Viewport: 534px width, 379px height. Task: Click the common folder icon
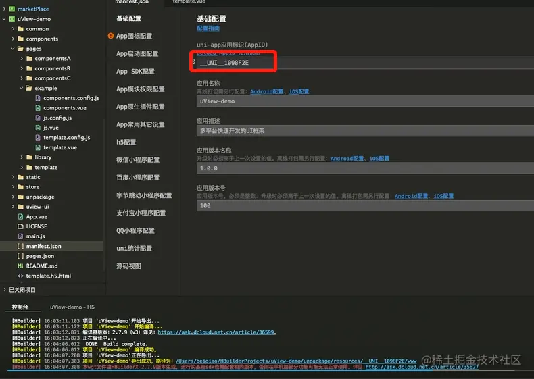click(x=20, y=28)
